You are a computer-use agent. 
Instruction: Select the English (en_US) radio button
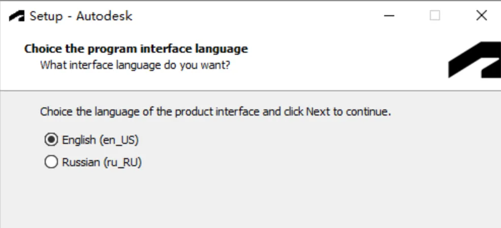pyautogui.click(x=51, y=140)
